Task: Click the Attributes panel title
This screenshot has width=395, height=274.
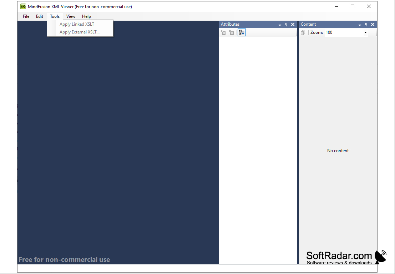Action: point(230,24)
